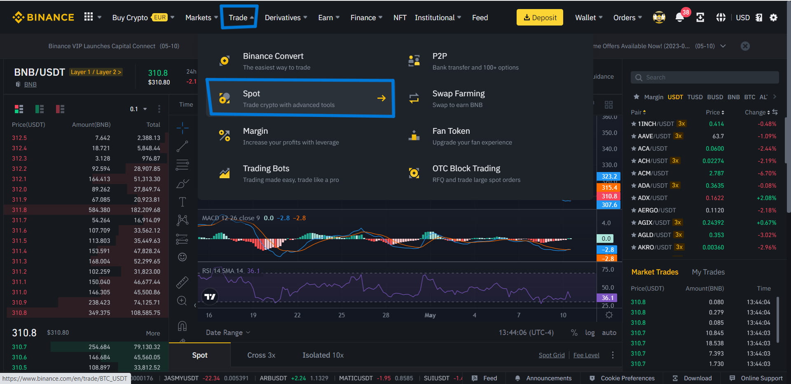Toggle favorite star for ADX/USDT
The width and height of the screenshot is (791, 384).
pos(634,198)
